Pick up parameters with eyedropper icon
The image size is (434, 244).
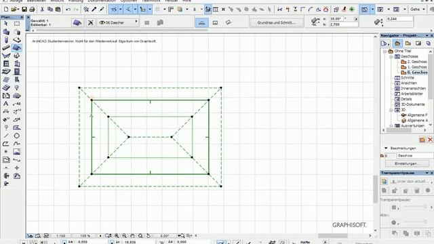94,9
